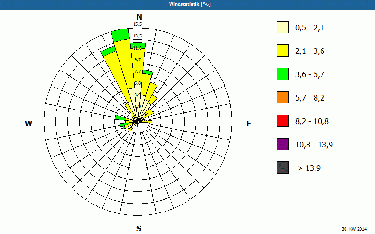Viewport: 375px width, 234px height.
Task: Click the 9,7 ring scale label
Action: (x=137, y=60)
